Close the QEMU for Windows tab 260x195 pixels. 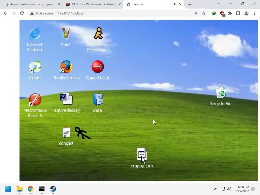click(120, 4)
